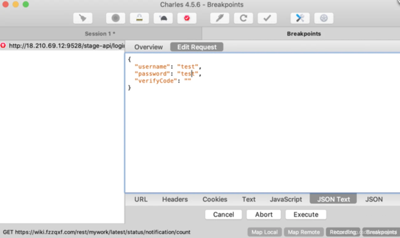Switch to the JSON tab
The width and height of the screenshot is (400, 238).
[x=374, y=199]
